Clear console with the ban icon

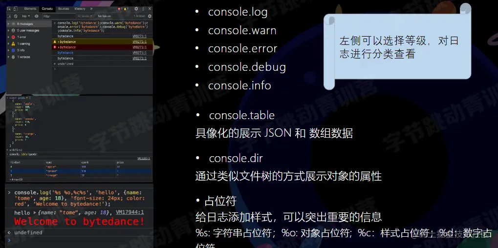[x=16, y=16]
